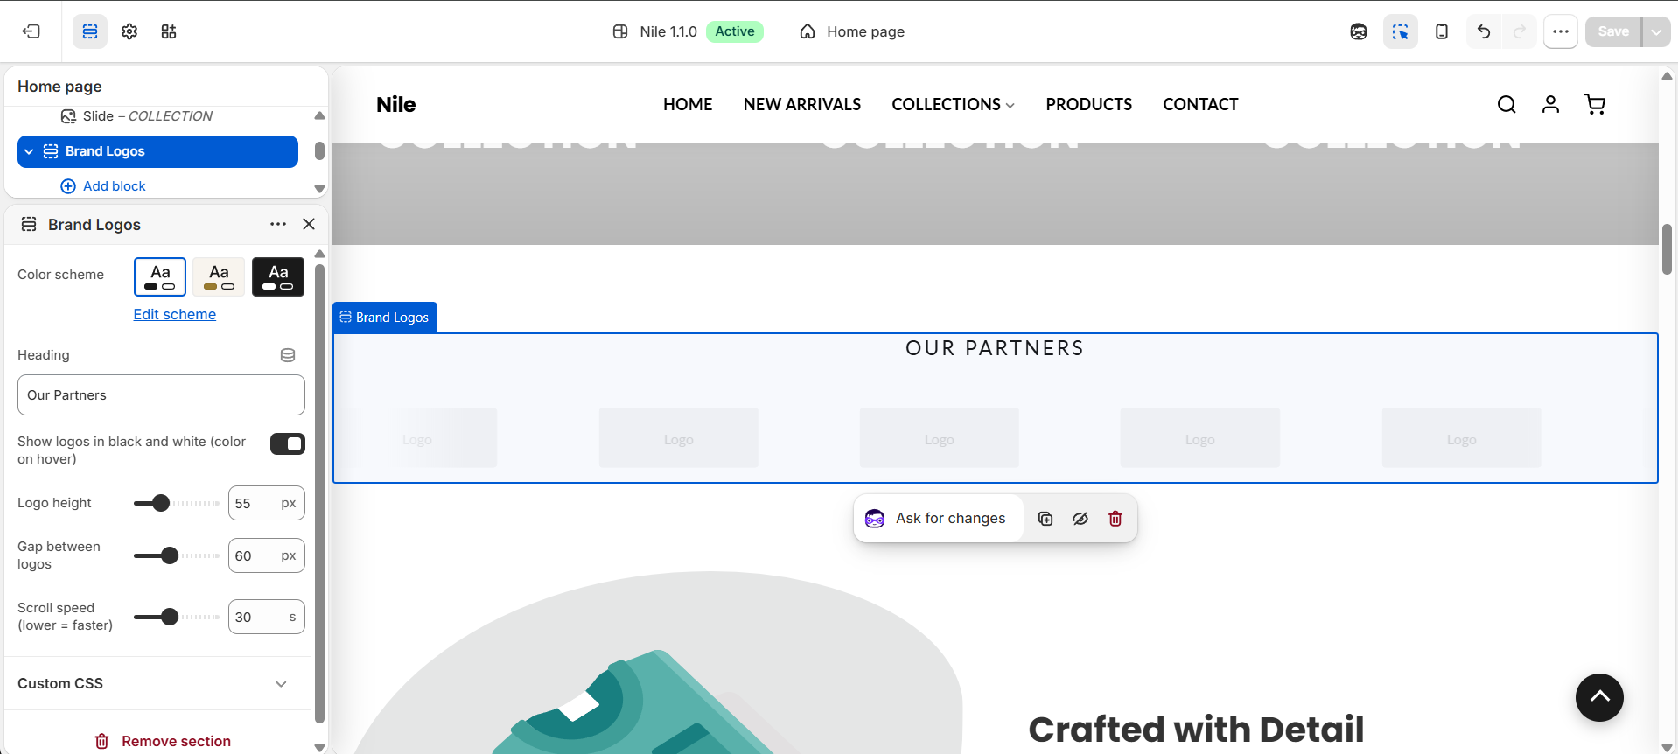Click the Edit scheme link

[175, 314]
